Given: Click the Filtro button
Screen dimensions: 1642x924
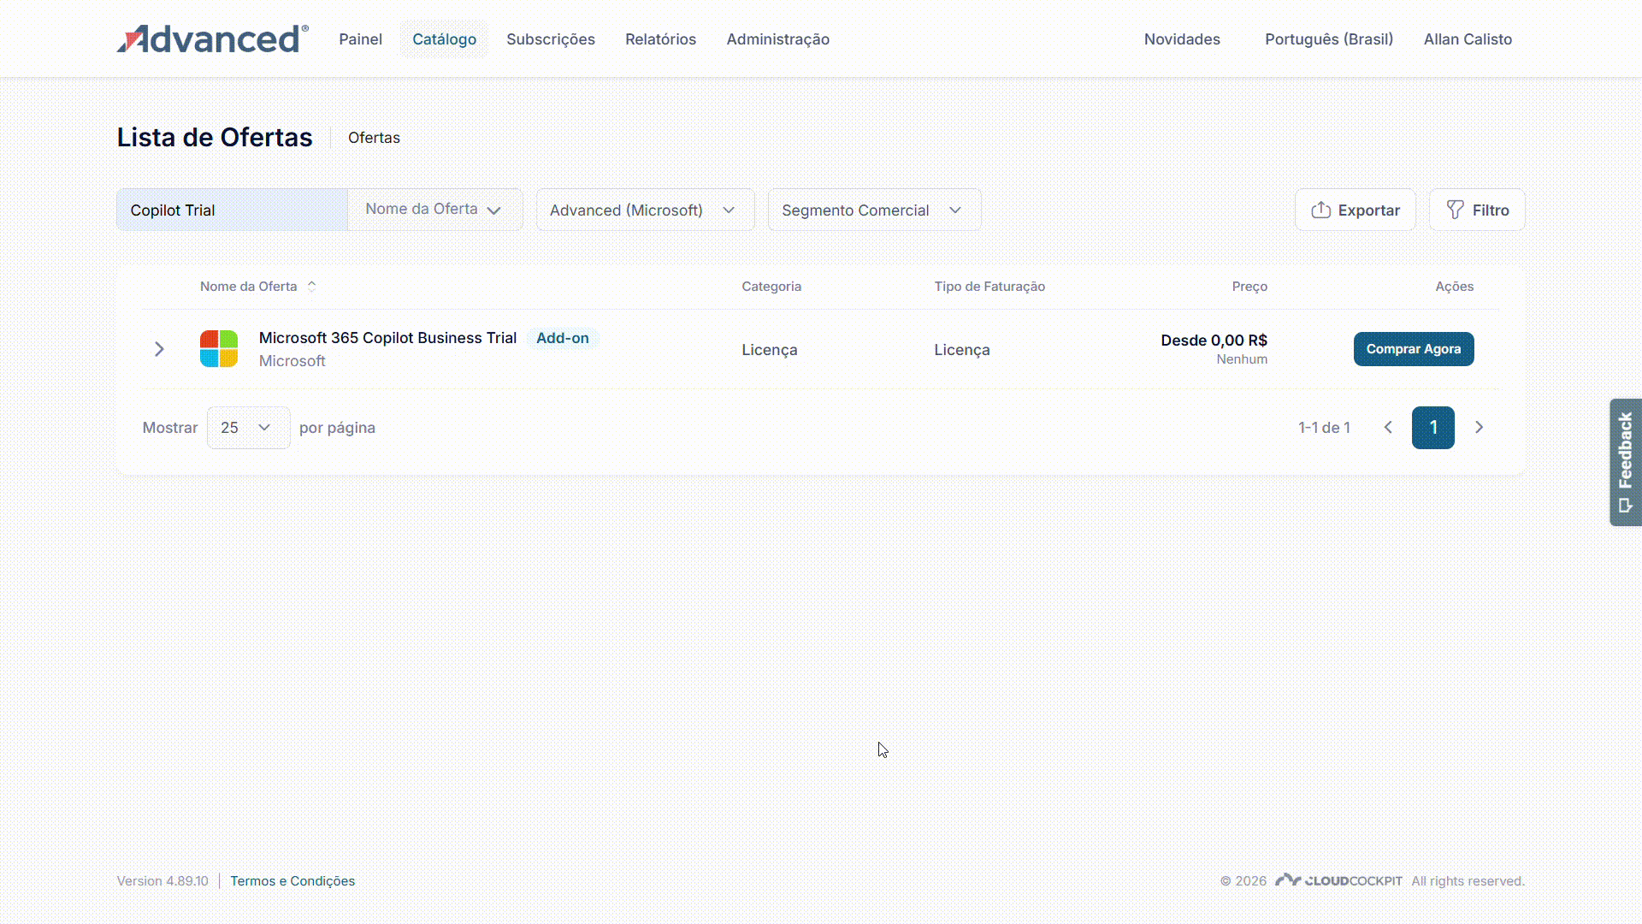Looking at the screenshot, I should [x=1477, y=210].
